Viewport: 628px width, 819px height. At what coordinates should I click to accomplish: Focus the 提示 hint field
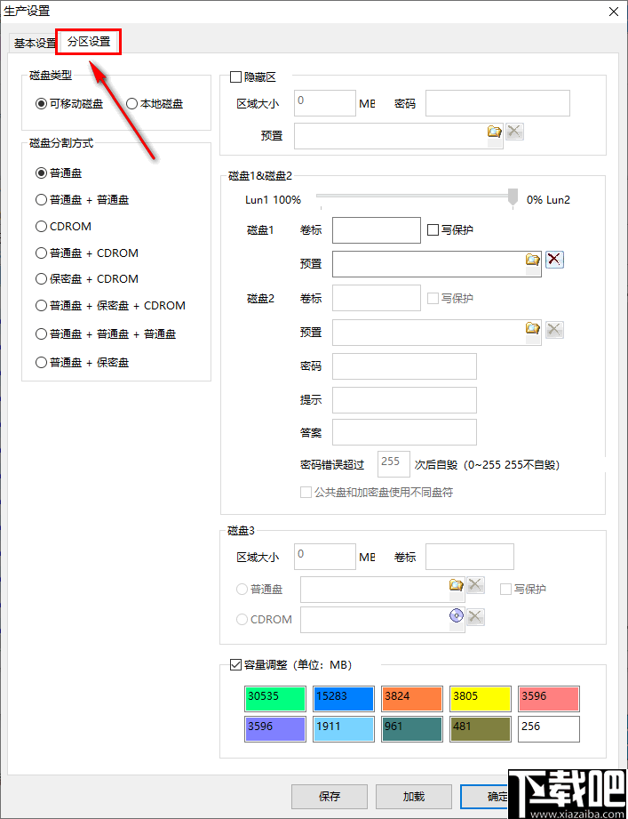(x=404, y=400)
